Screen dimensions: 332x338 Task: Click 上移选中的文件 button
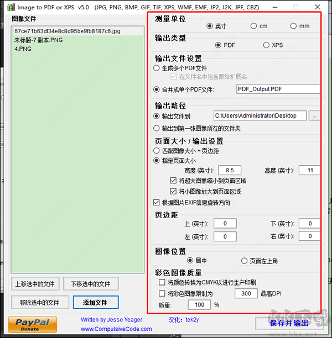35,284
